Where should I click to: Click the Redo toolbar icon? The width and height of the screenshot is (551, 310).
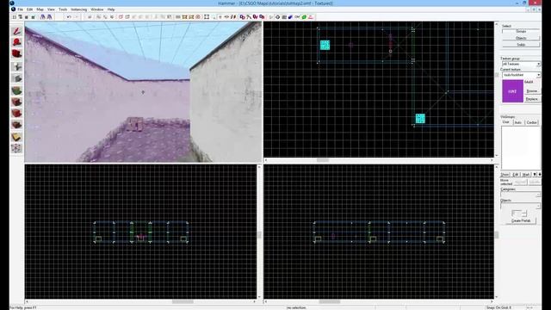click(75, 17)
